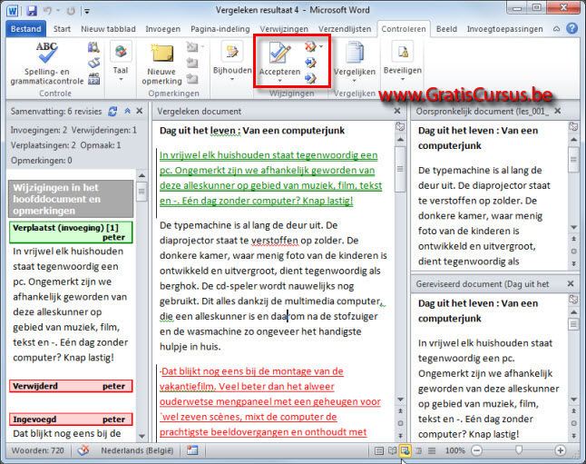Open zoom dialog via 100% label

click(454, 450)
